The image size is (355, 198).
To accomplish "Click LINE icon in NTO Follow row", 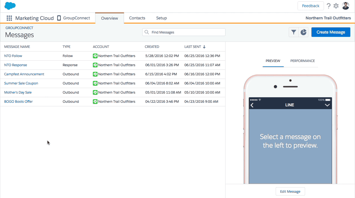I will click(x=95, y=56).
